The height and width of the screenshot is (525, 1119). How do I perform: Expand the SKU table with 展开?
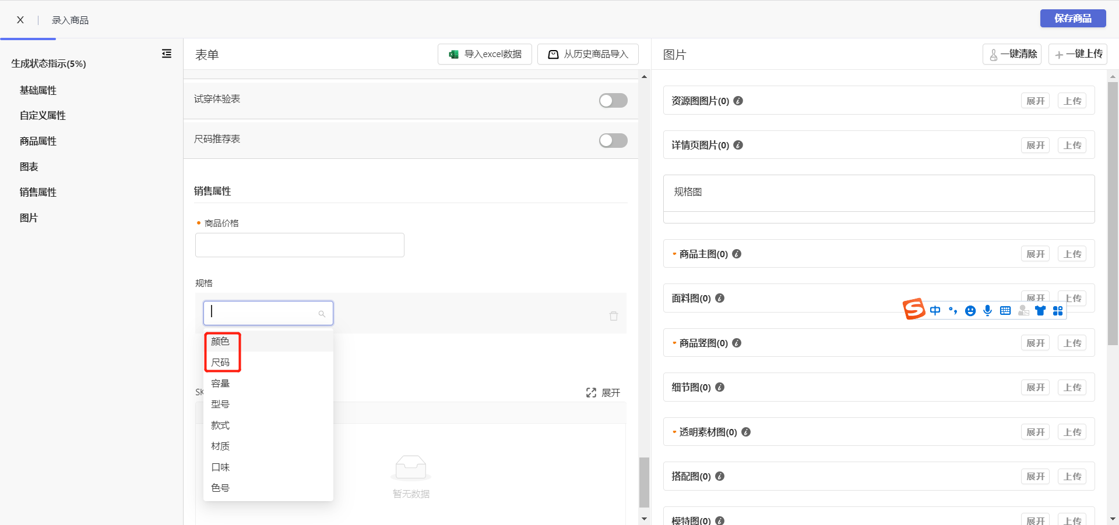[603, 393]
